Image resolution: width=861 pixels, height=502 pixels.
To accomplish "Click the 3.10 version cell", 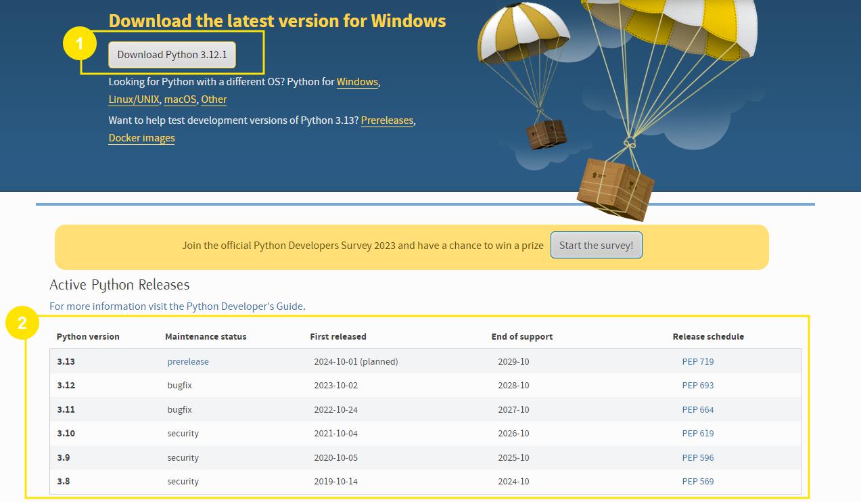I will point(66,434).
